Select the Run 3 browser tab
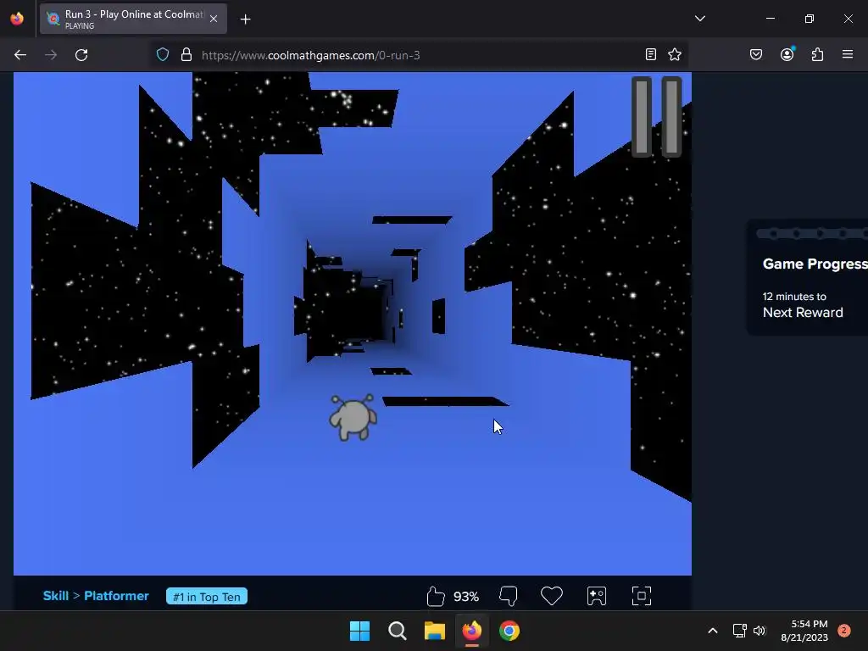 [x=133, y=19]
